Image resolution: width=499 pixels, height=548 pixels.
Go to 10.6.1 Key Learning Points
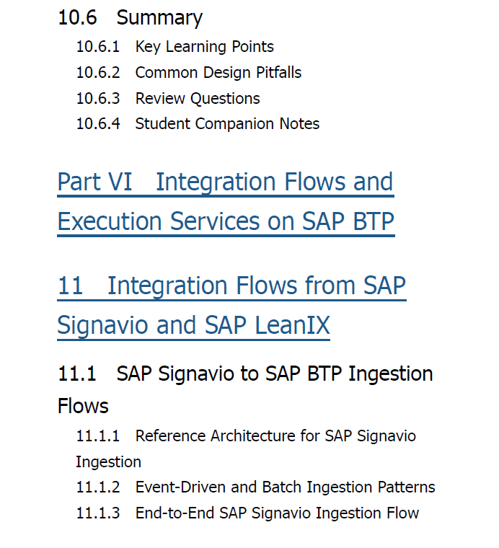(x=175, y=47)
